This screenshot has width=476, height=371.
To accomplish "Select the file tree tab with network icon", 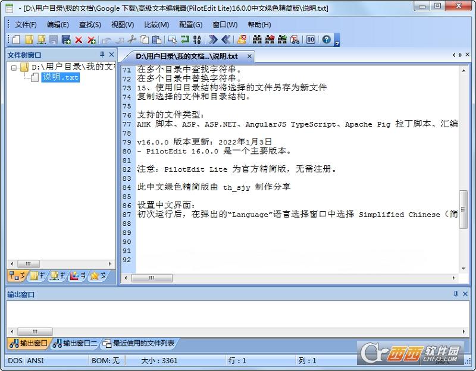I will (17, 276).
